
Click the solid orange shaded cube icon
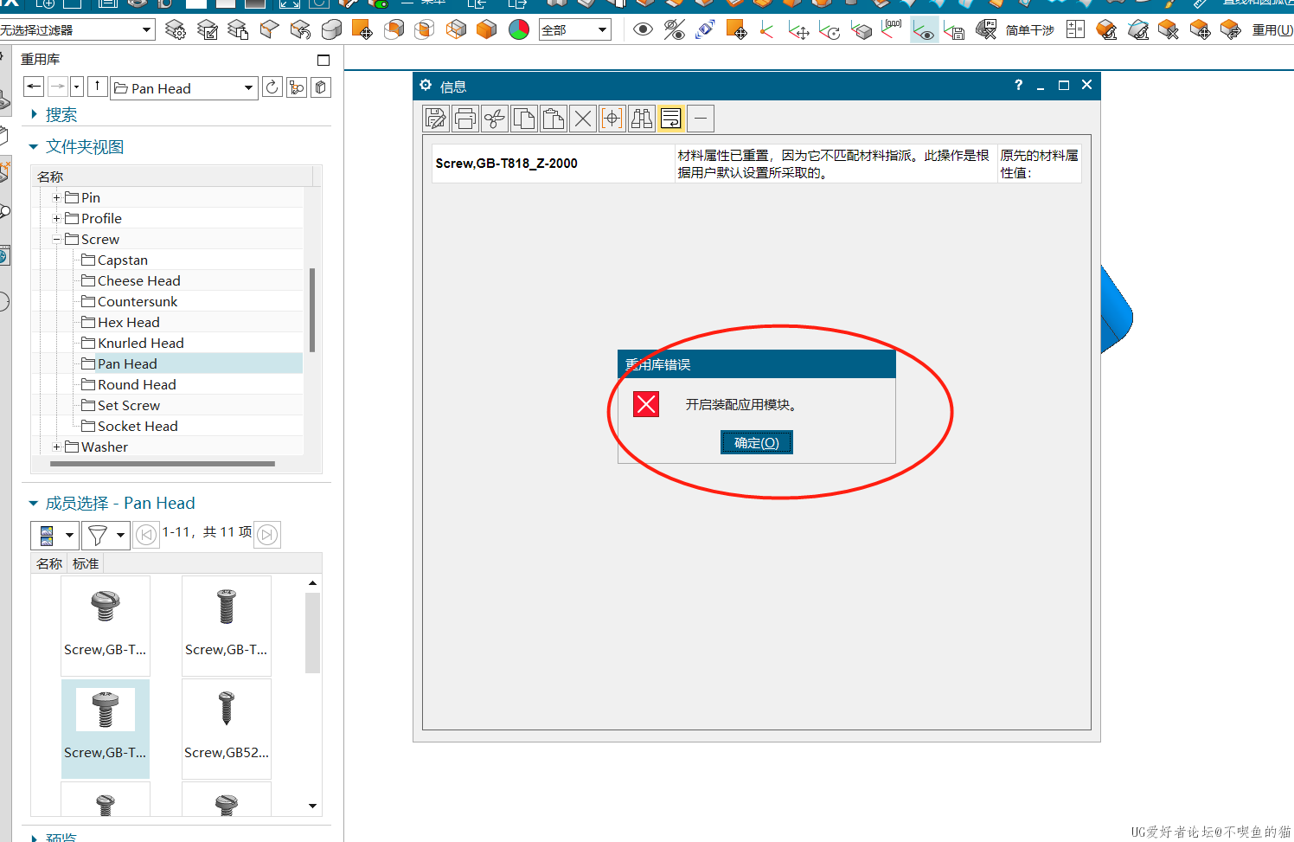487,30
